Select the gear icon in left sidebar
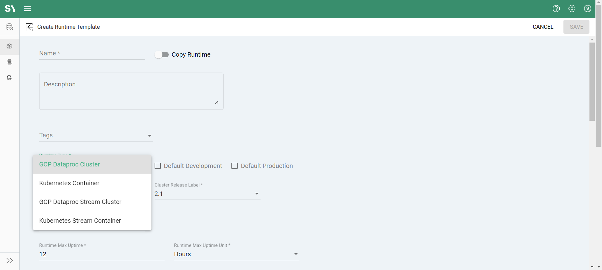Viewport: 602px width, 270px height. [10, 46]
